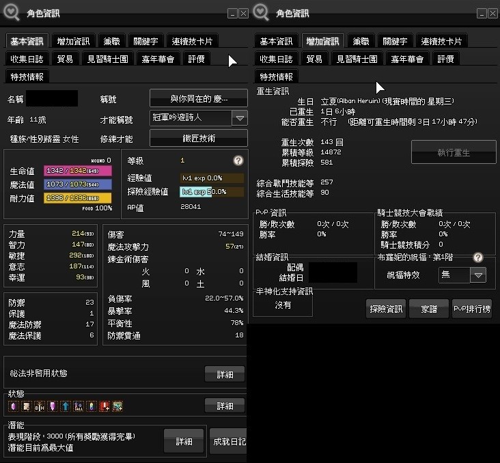Click the 稱號 title button 與你同在的
The image size is (500, 463).
point(199,98)
